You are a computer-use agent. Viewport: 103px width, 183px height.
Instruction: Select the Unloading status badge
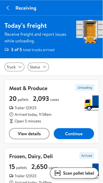(85, 88)
